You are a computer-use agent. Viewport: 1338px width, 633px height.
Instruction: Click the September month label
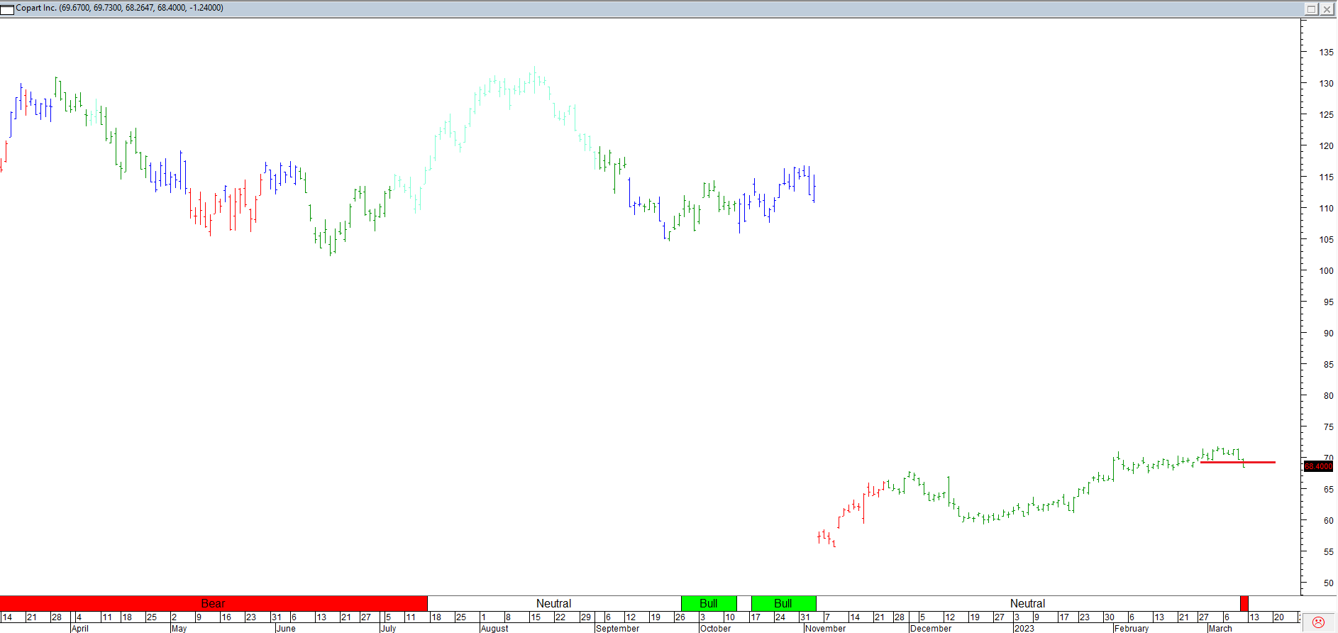pos(618,628)
